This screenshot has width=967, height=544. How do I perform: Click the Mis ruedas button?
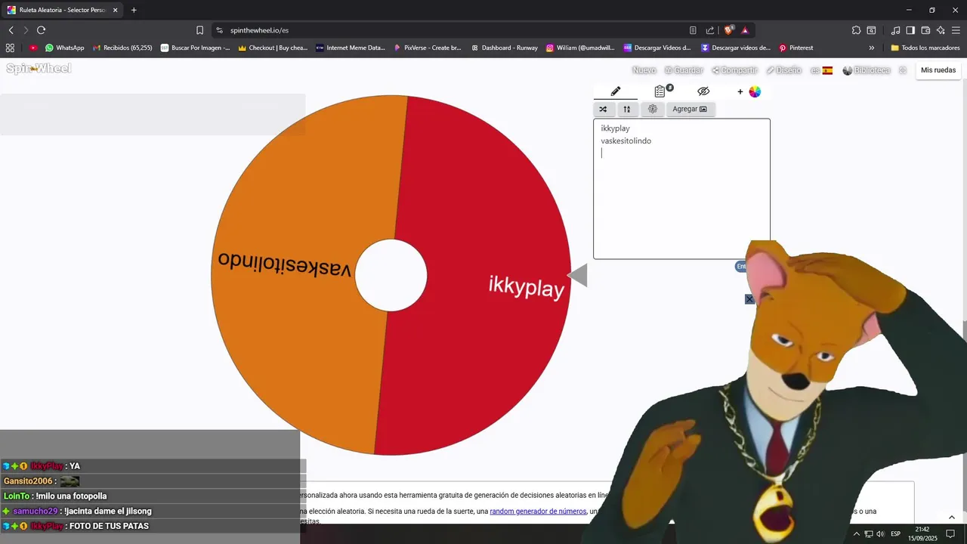click(x=938, y=70)
